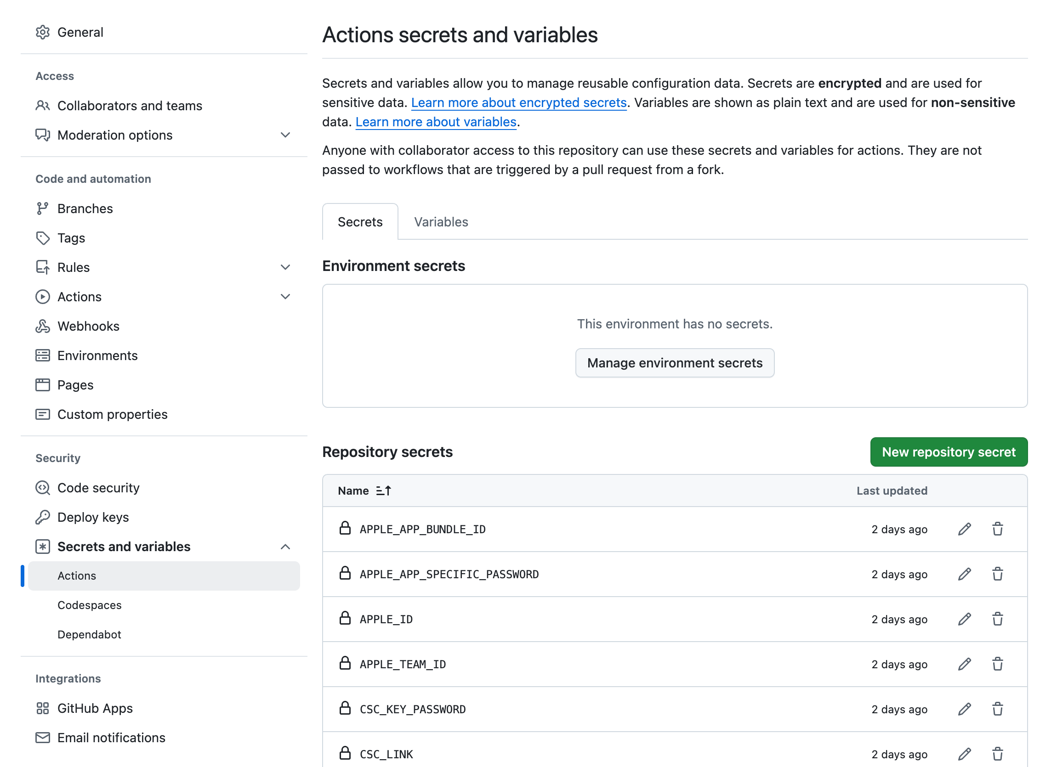This screenshot has width=1057, height=767.
Task: Click the Secrets and variables lock icon in sidebar
Action: pos(43,547)
